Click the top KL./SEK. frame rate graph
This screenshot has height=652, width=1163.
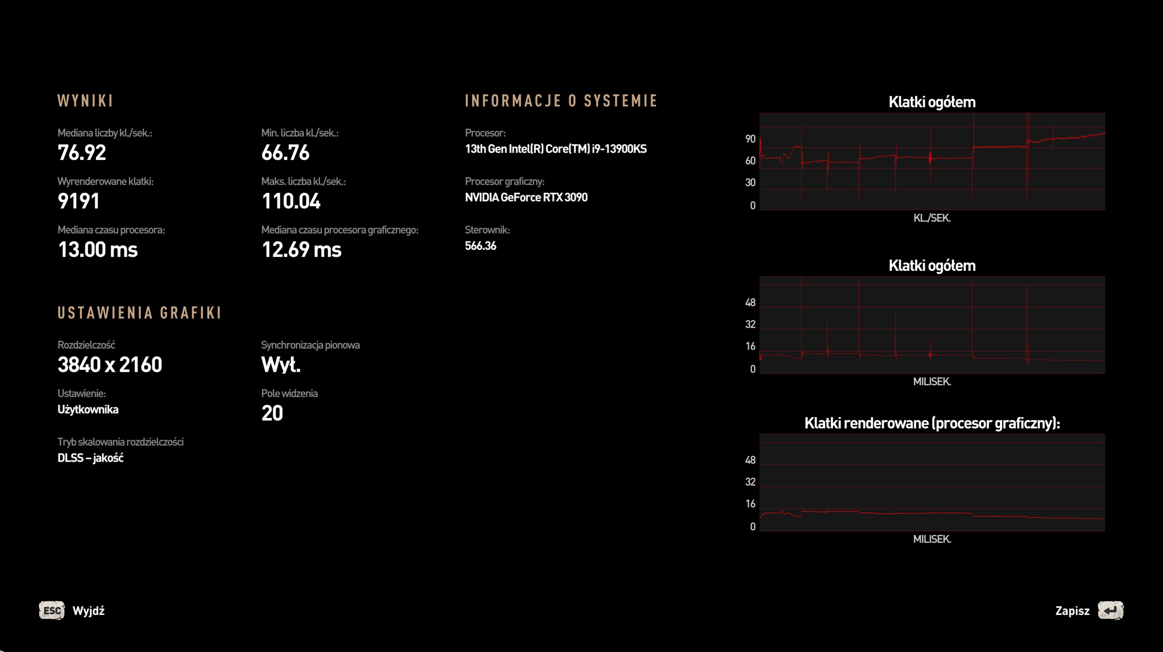click(932, 161)
